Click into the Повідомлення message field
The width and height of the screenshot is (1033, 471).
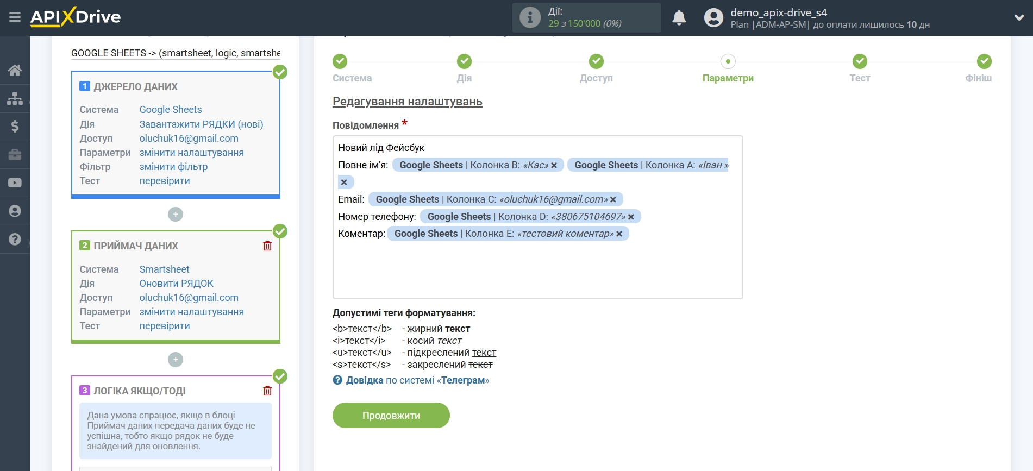tap(537, 217)
